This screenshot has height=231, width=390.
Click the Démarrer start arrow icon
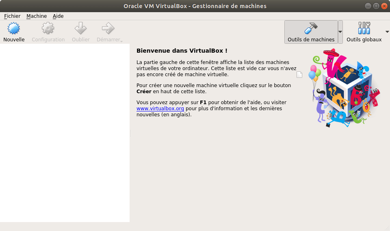[108, 28]
